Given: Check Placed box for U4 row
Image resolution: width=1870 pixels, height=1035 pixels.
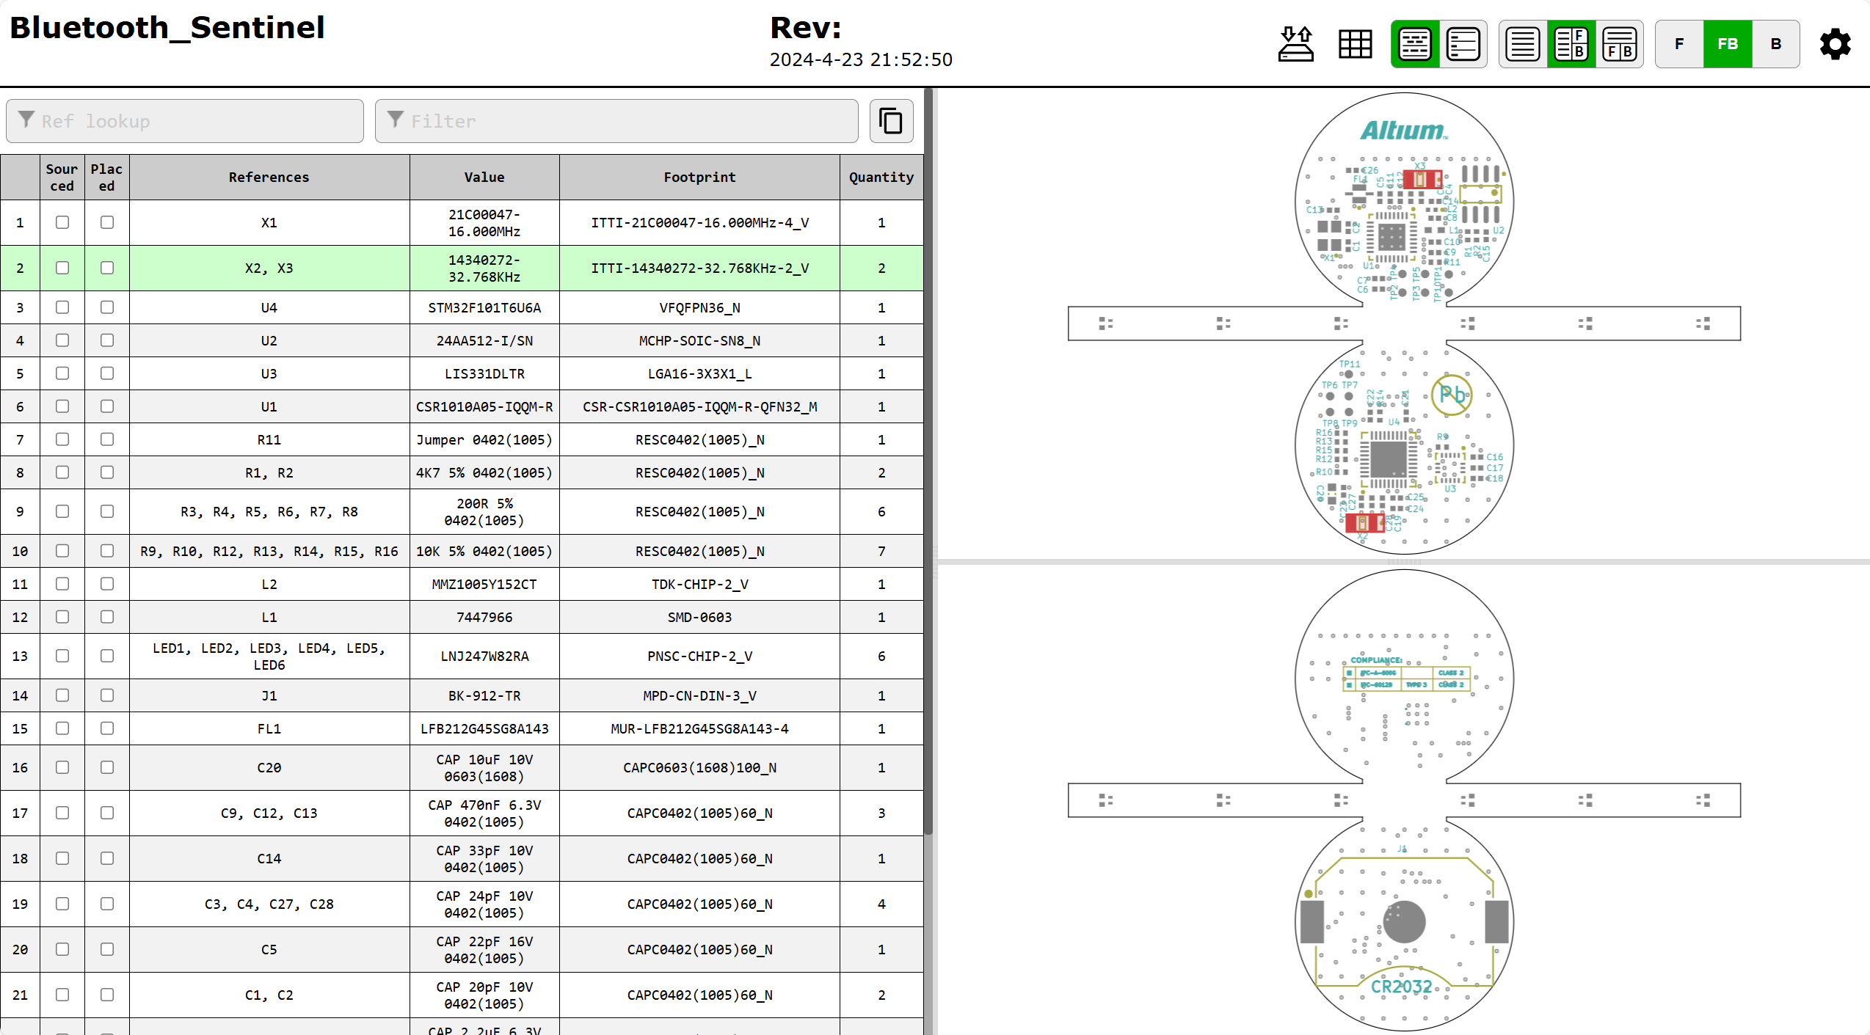Looking at the screenshot, I should [107, 307].
